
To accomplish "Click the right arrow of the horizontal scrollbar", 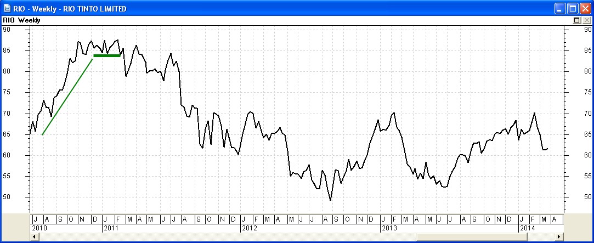I will click(x=559, y=236).
